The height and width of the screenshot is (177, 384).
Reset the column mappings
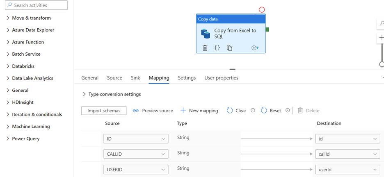(271, 111)
